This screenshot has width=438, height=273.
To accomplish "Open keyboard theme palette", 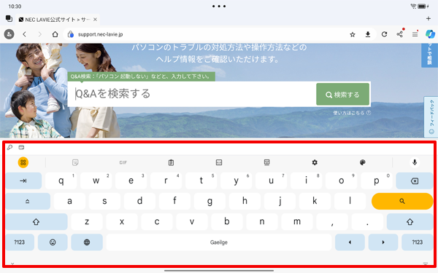I will [x=363, y=162].
